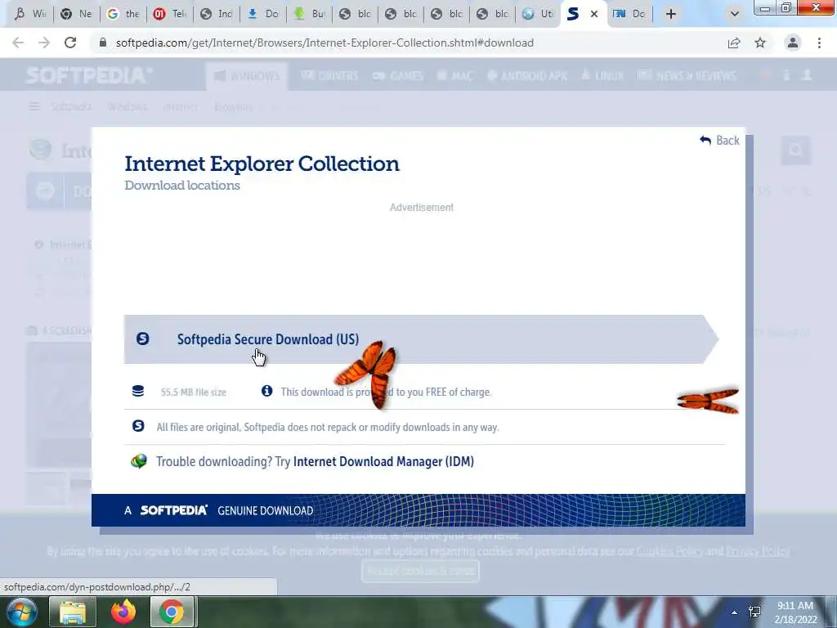Open the GAMES section in the Softpedia nav
The image size is (837, 628).
point(398,76)
